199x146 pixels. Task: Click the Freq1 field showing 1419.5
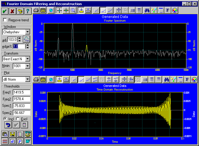(22, 92)
